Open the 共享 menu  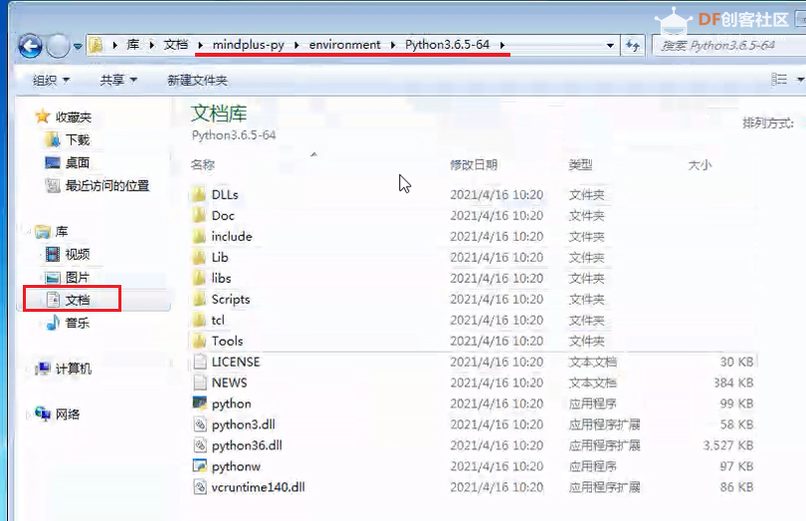[118, 80]
